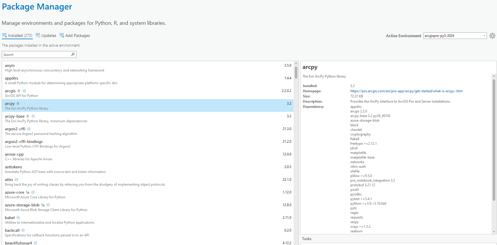Select the arcpy-base package name in the list
The image size is (497, 245).
coord(15,116)
